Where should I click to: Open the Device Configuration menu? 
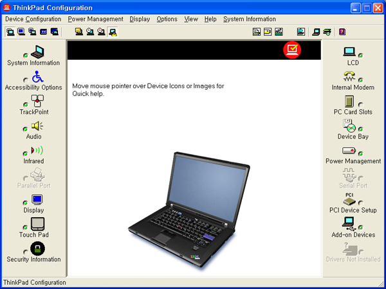coord(33,19)
